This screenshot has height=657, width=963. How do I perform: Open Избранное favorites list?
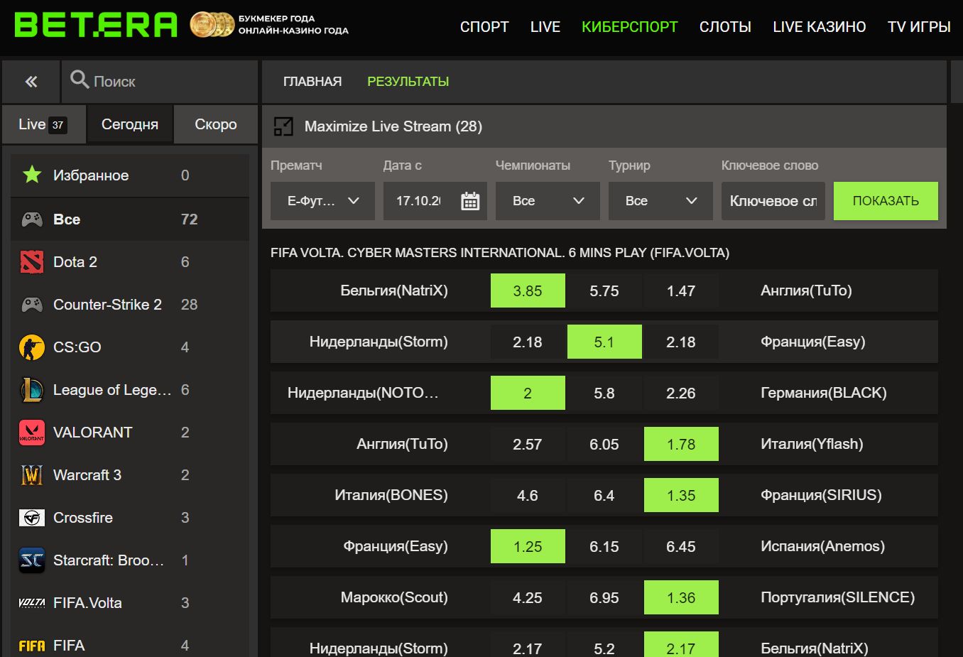(x=130, y=175)
